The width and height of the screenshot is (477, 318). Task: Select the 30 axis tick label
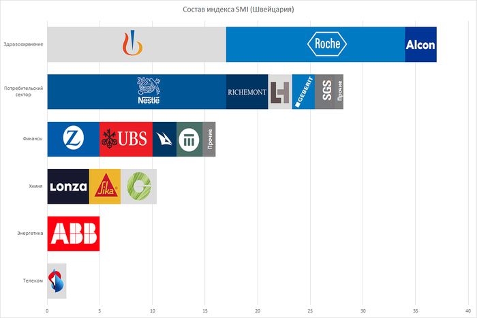click(x=363, y=311)
